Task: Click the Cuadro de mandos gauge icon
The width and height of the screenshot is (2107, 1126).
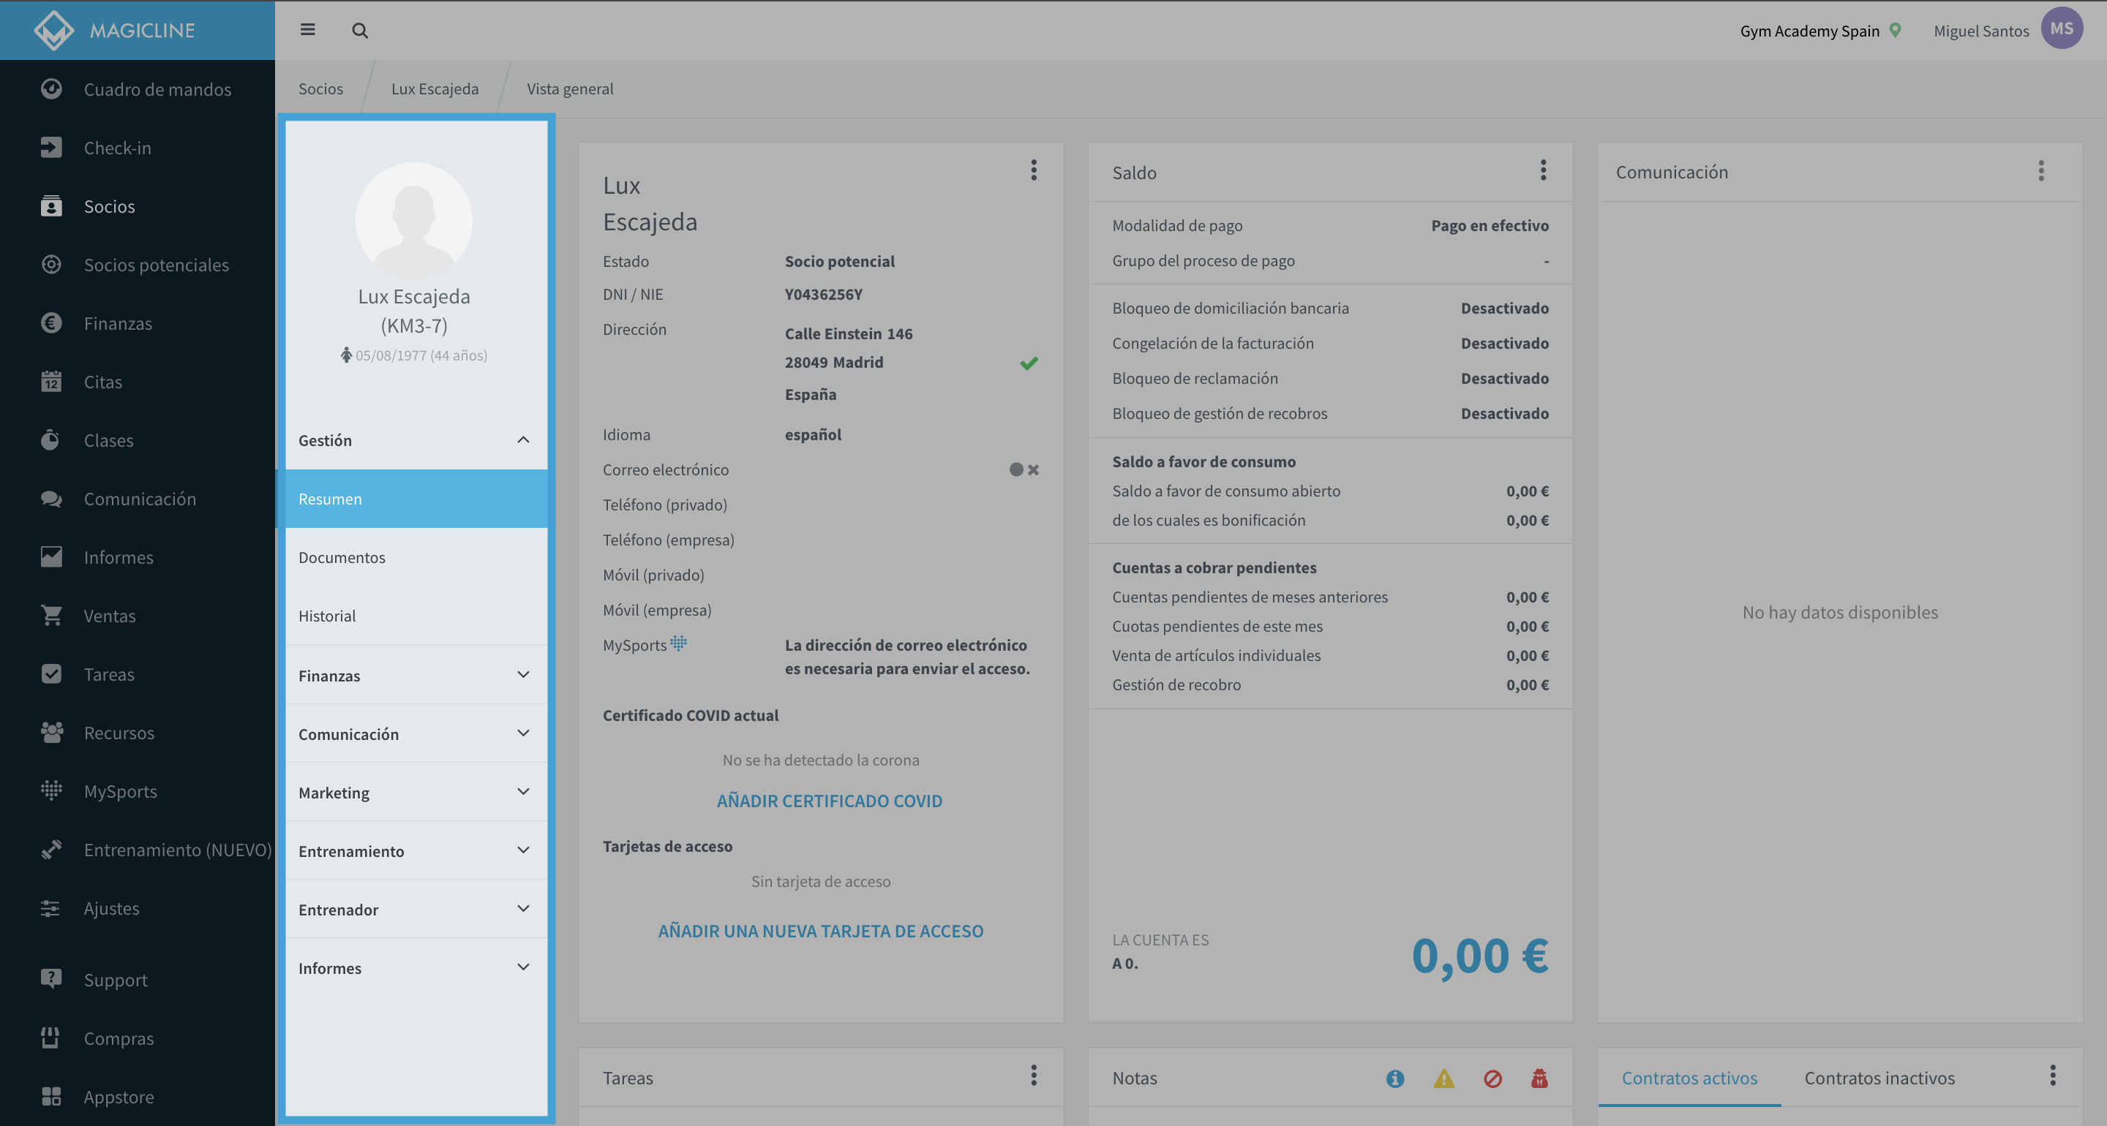Action: (x=51, y=88)
